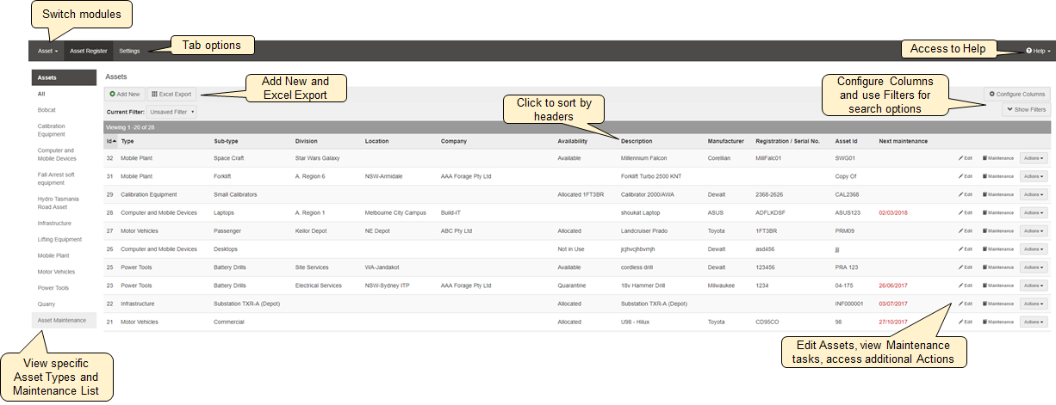Expand the Asset module dropdown
Screen dimensions: 1056x405
pos(47,51)
